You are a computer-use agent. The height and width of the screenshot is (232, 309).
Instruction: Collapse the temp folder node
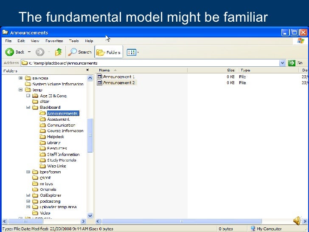[20, 90]
